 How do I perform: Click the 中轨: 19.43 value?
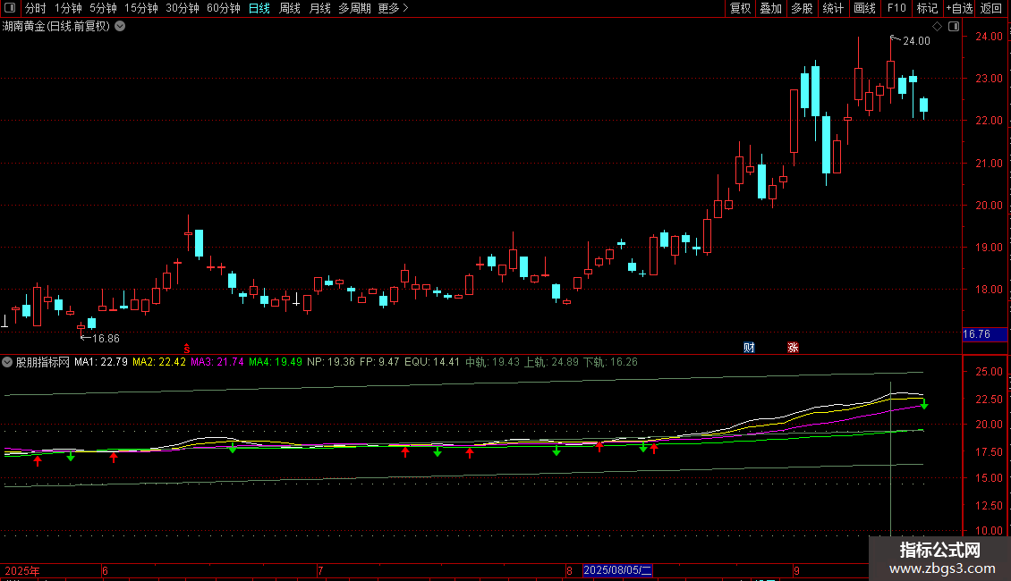click(x=493, y=362)
